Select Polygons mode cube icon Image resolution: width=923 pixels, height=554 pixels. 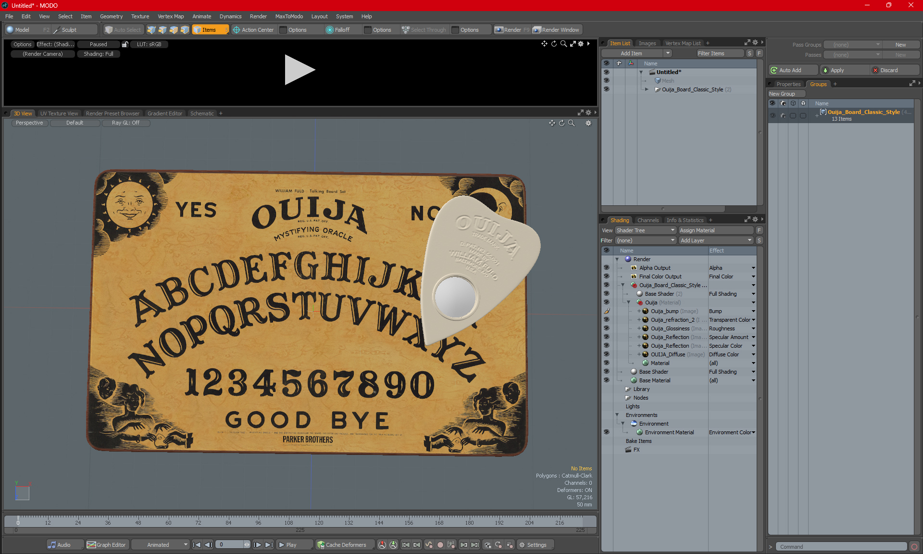174,30
